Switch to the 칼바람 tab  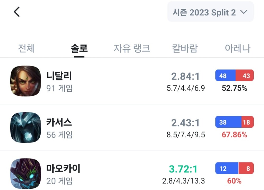point(185,49)
